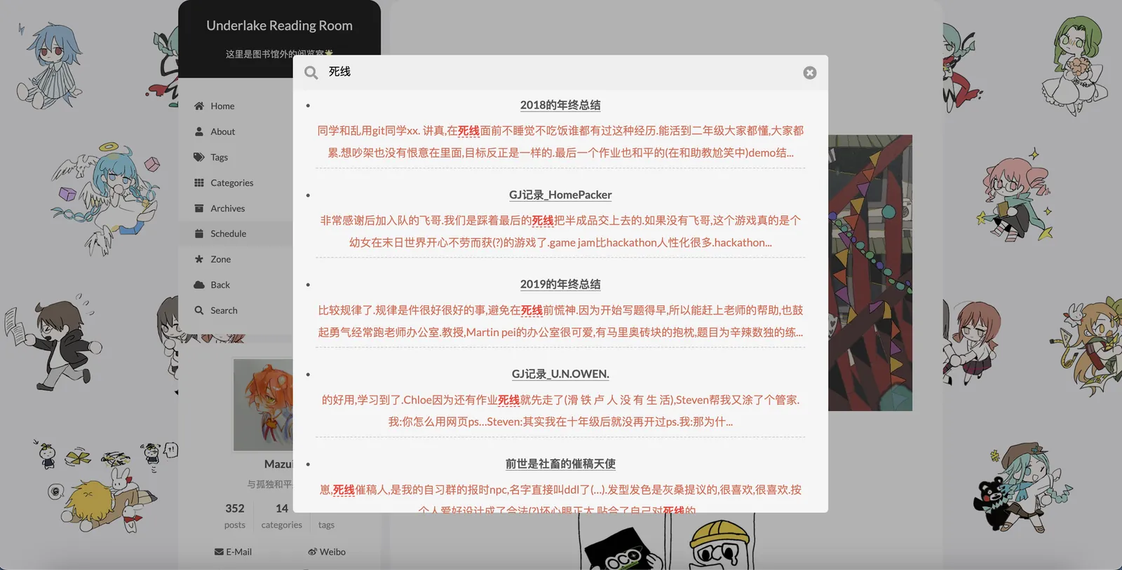Open the 前世是社畜的催稿天使 result

(x=560, y=464)
